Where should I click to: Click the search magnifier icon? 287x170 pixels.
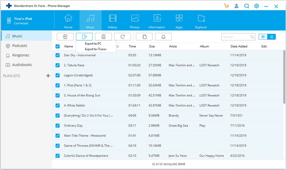click(252, 37)
